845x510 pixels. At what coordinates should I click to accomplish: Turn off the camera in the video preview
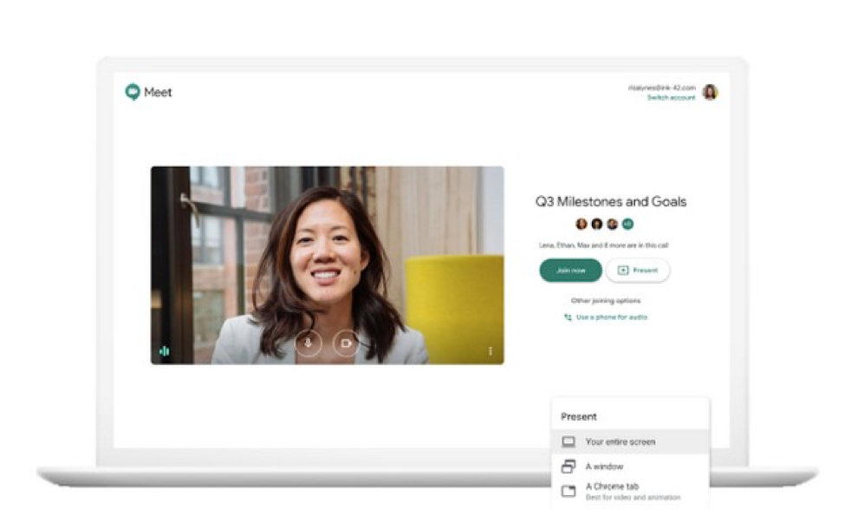point(346,343)
